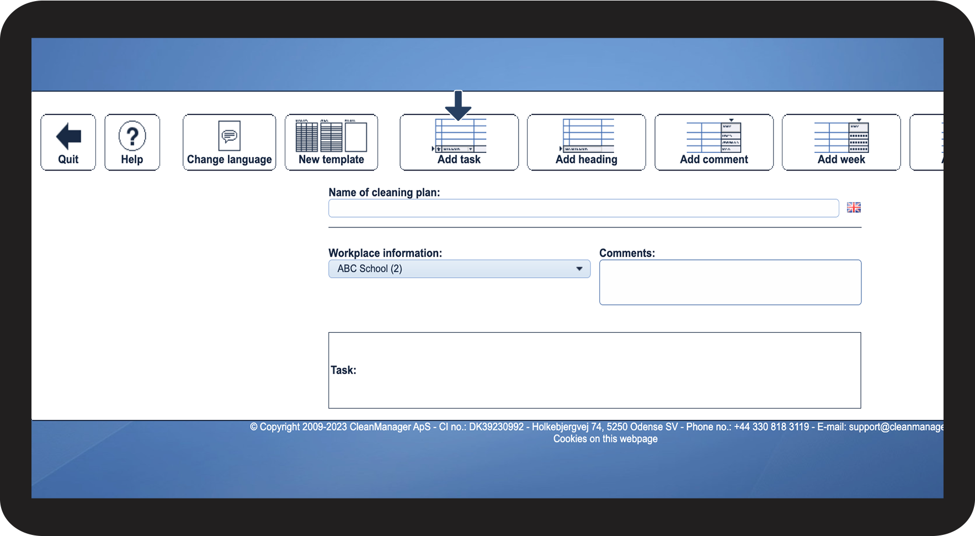This screenshot has height=536, width=975.
Task: Click the UK flag translation icon
Action: (x=854, y=208)
